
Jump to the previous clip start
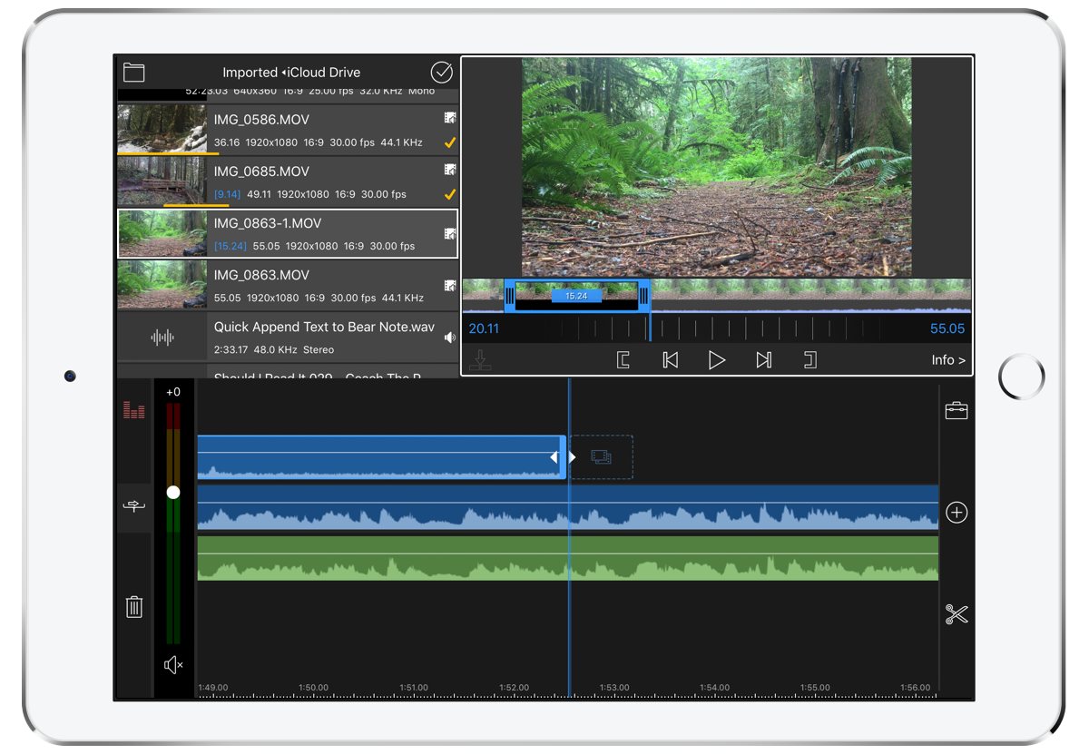(x=671, y=360)
